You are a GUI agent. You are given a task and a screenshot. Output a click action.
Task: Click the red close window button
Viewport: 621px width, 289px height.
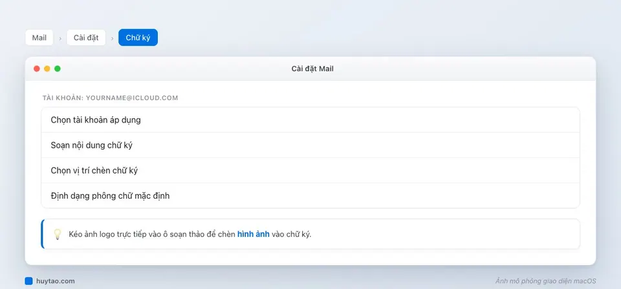[x=37, y=68]
